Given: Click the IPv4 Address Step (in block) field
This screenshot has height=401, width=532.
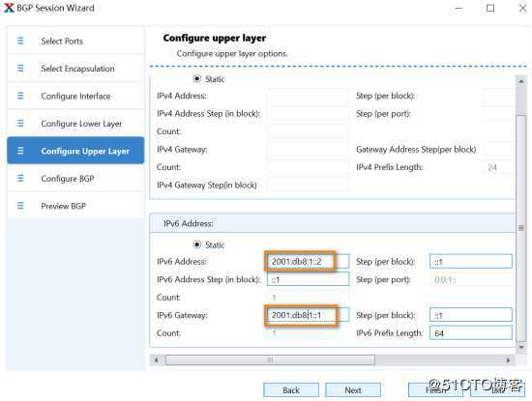Looking at the screenshot, I should click(x=308, y=114).
